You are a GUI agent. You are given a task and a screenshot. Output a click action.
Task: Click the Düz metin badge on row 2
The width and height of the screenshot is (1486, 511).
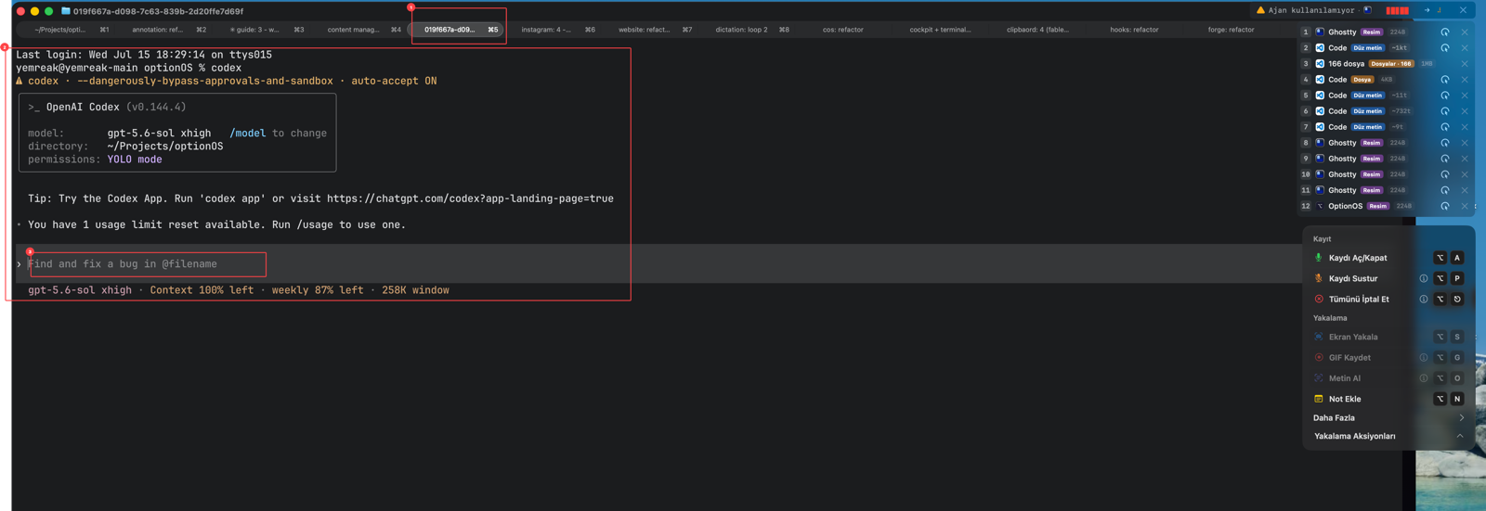point(1367,48)
